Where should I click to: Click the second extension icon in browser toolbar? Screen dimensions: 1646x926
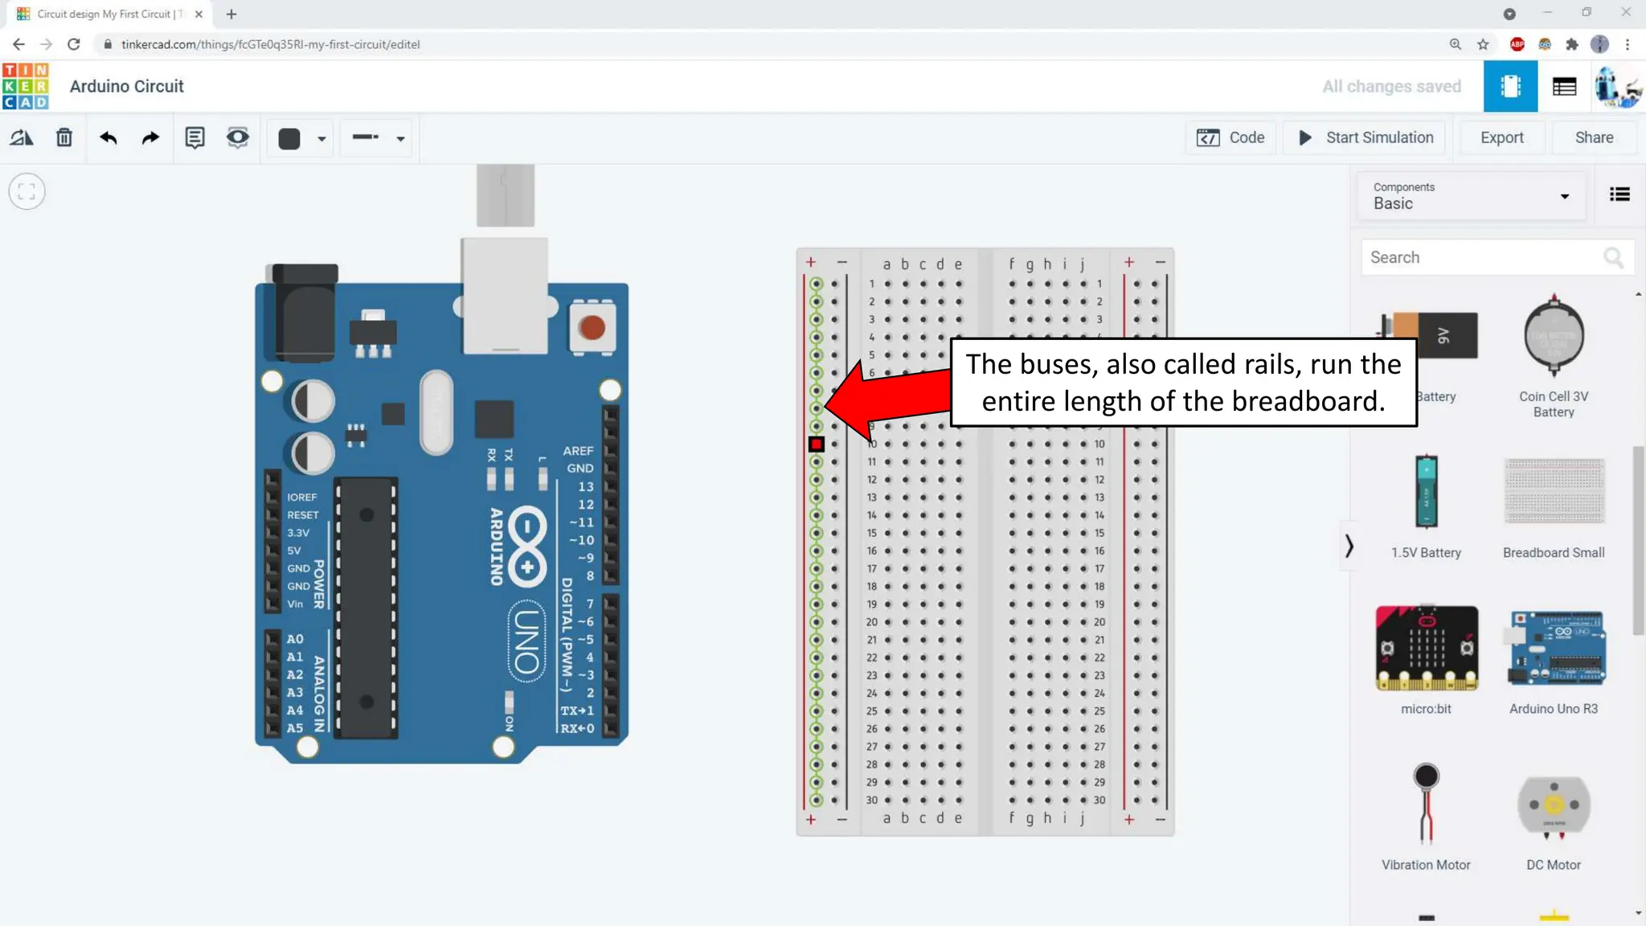1544,44
